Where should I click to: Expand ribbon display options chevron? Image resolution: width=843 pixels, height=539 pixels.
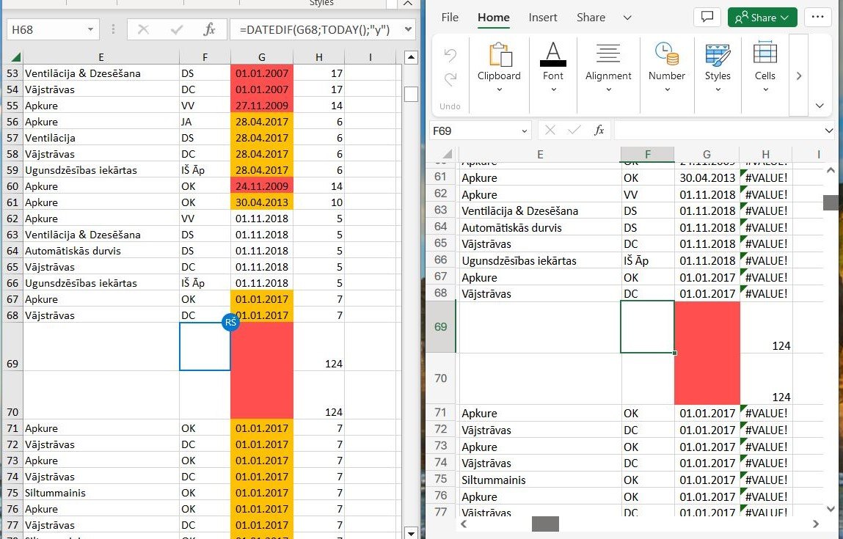(x=820, y=106)
